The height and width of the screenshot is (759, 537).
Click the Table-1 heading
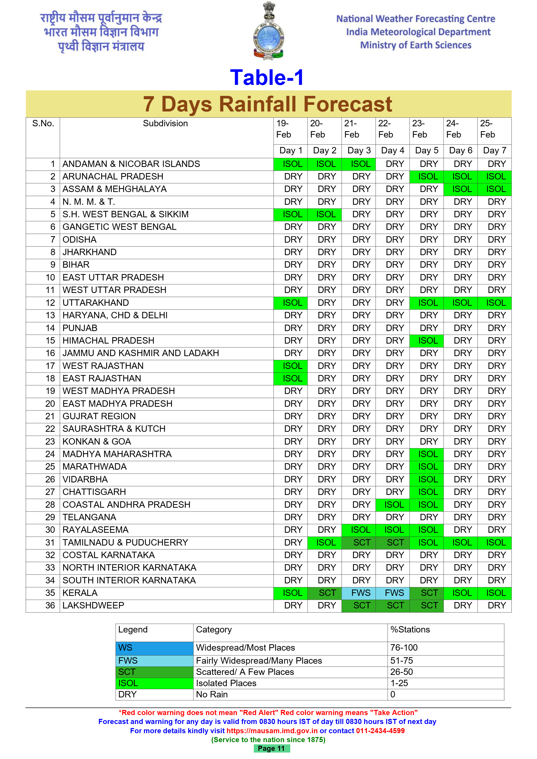tap(267, 78)
